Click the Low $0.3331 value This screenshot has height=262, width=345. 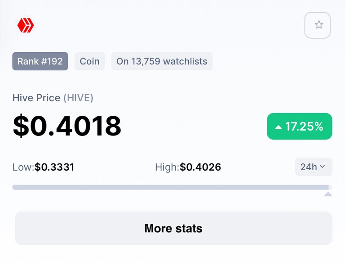[54, 167]
